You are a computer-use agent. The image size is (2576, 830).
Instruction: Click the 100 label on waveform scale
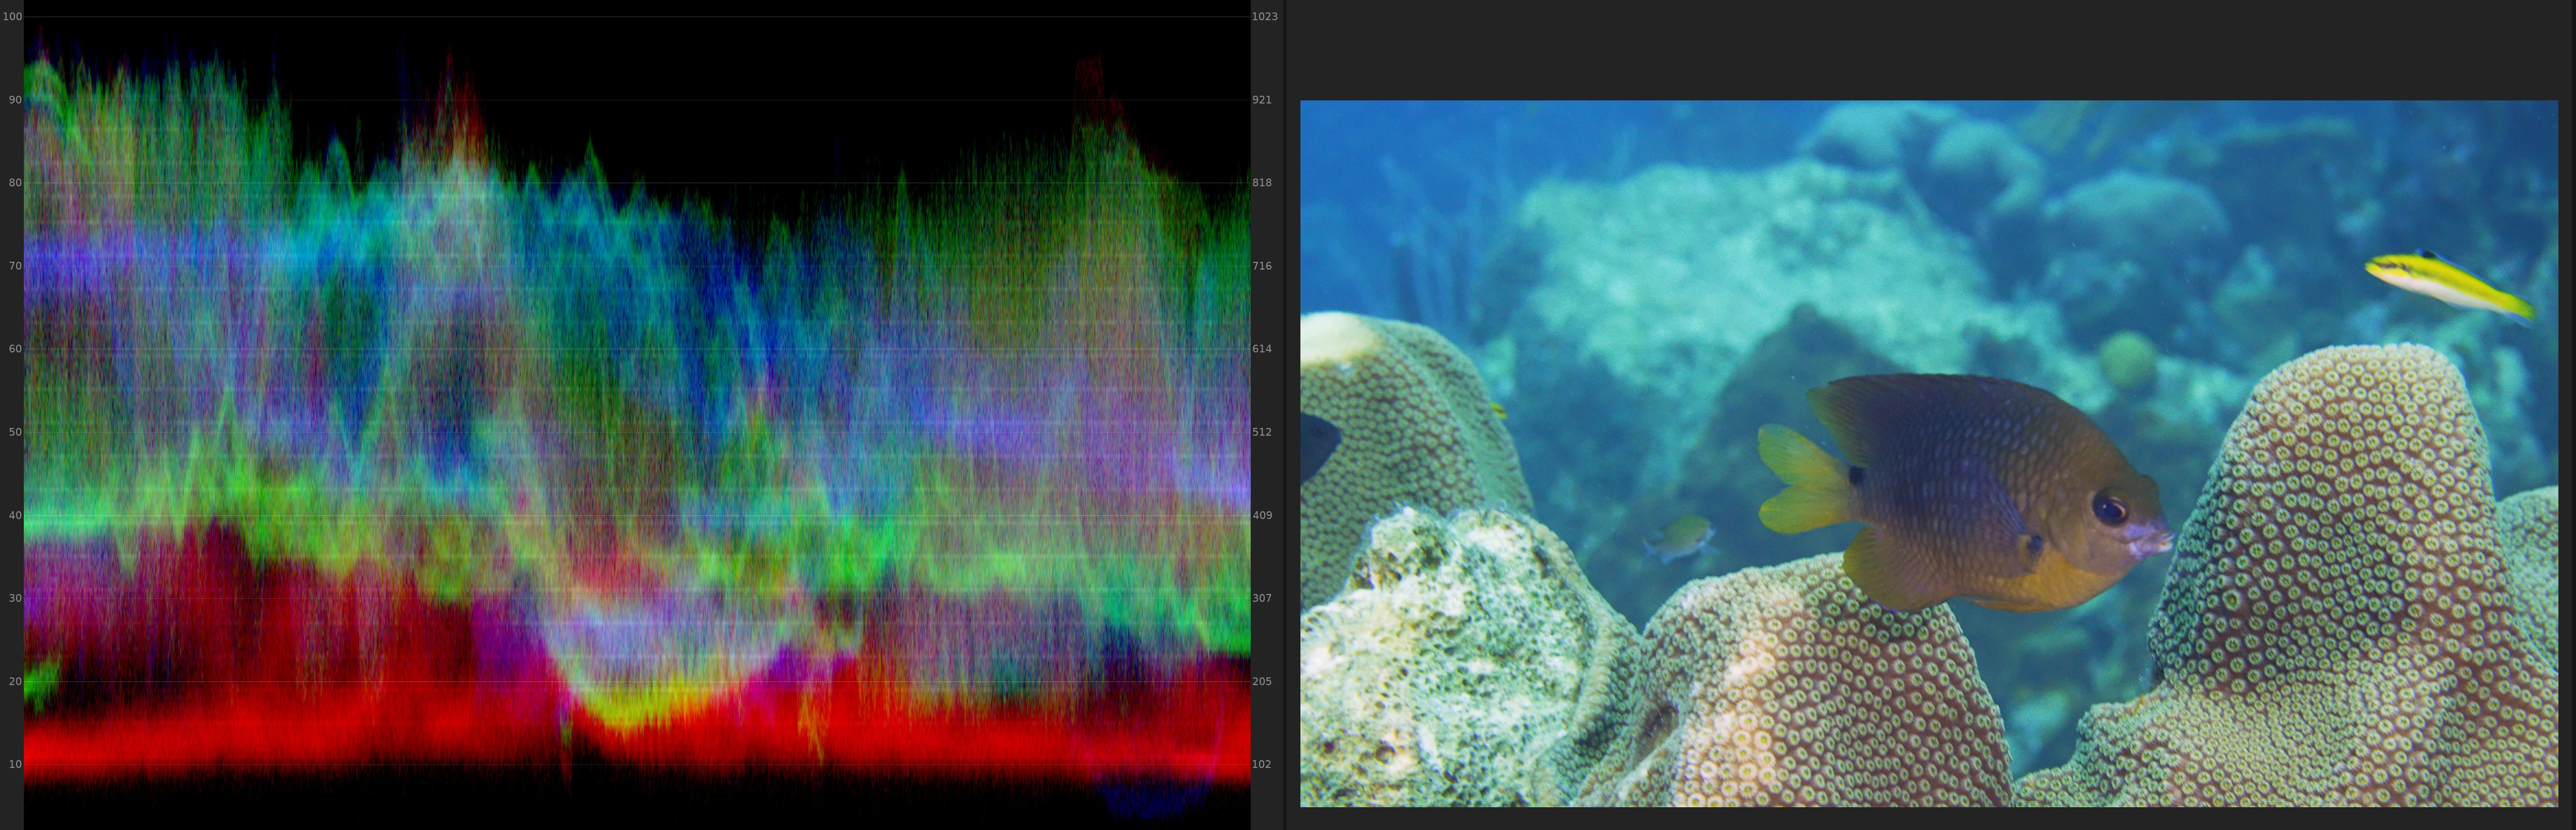pyautogui.click(x=12, y=17)
